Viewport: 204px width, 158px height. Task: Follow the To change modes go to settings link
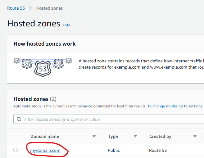tap(175, 106)
